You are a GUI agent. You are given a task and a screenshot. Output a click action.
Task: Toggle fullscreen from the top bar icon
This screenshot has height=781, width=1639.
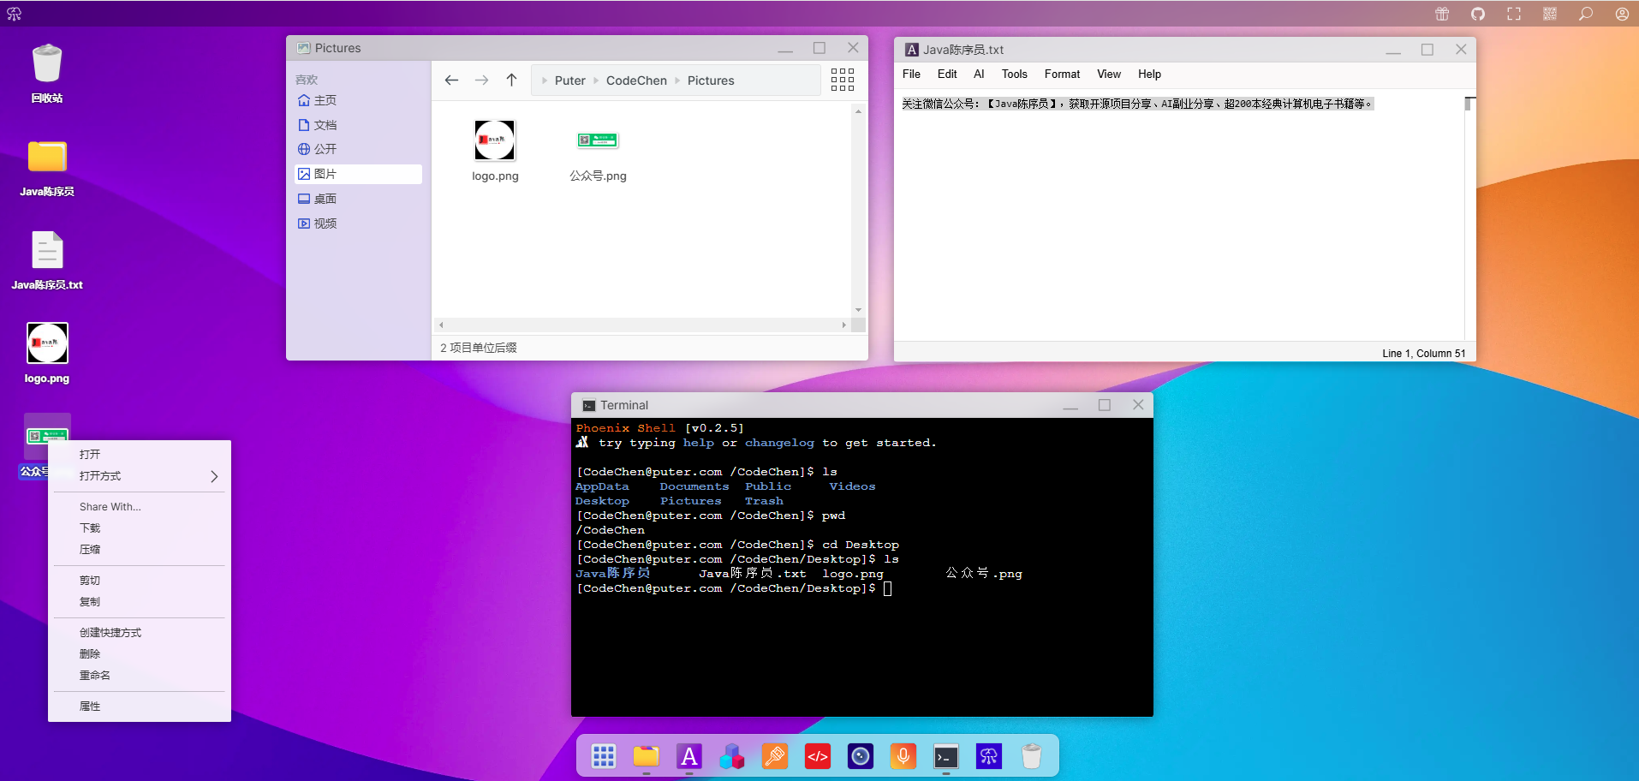click(1514, 14)
